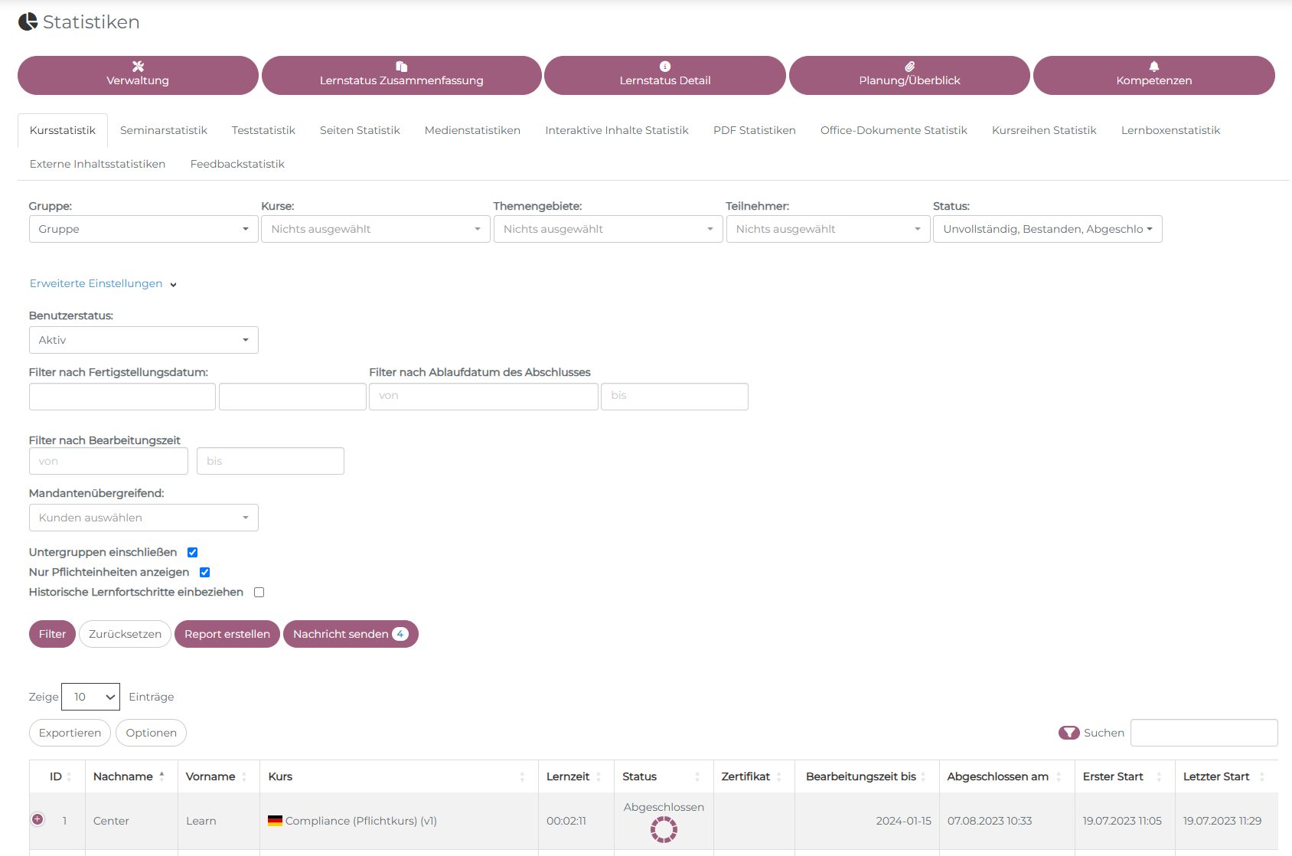Click the Planung/Überblick paperclip icon
Image resolution: width=1292 pixels, height=856 pixels.
tap(909, 67)
